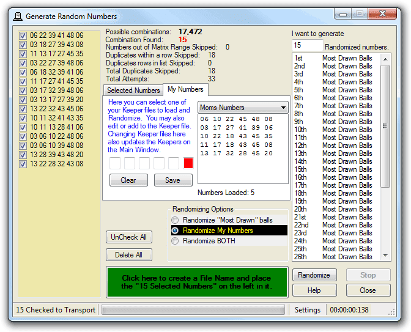Click Settings in the status bar
Screen dimensions: 411x332
[x=308, y=310]
